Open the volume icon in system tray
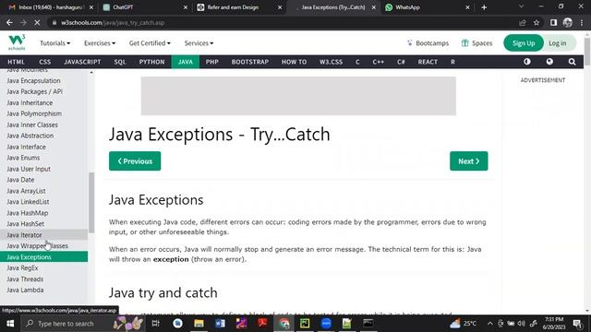 (522, 324)
